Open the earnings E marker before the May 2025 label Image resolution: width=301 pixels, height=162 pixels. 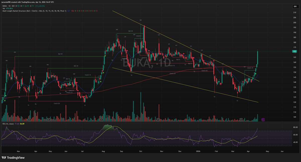(x=48, y=119)
